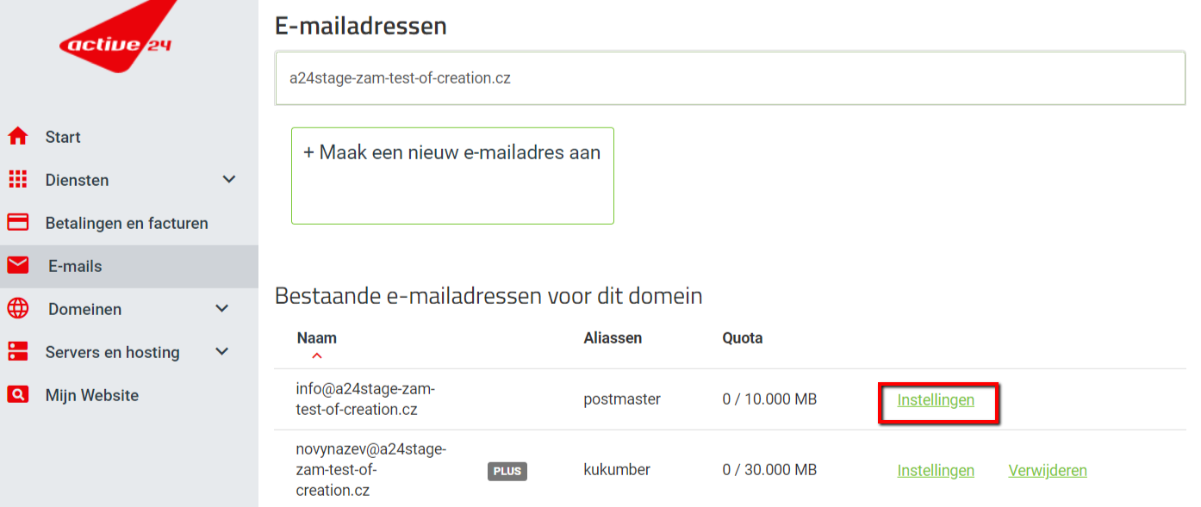This screenshot has height=507, width=1201.
Task: Expand the Domeinen submenu arrow
Action: click(x=222, y=309)
